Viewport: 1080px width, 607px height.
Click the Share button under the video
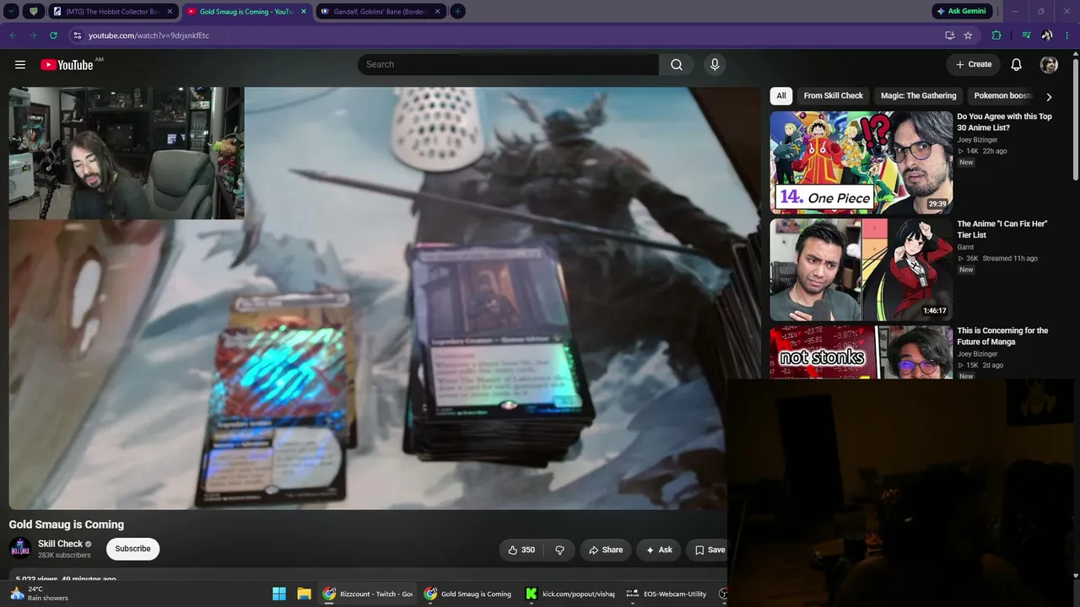[x=606, y=550]
